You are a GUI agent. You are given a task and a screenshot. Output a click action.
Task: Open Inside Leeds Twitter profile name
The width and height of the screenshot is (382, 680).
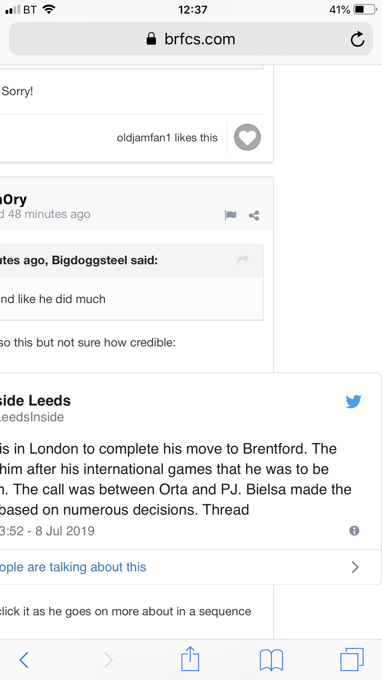click(x=35, y=401)
